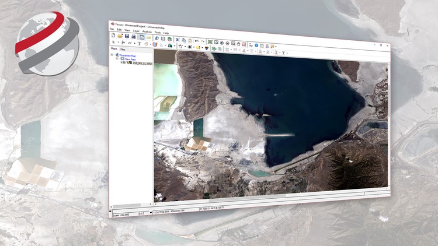Image resolution: width=438 pixels, height=246 pixels.
Task: Open the File menu
Action: click(112, 29)
